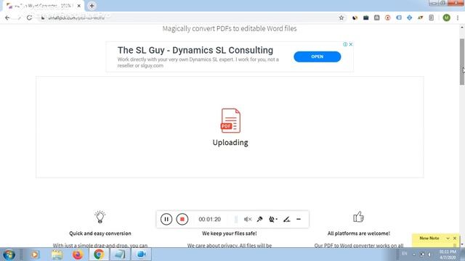This screenshot has height=261, width=465.
Task: Click the red circular extension icon
Action: coord(387,17)
